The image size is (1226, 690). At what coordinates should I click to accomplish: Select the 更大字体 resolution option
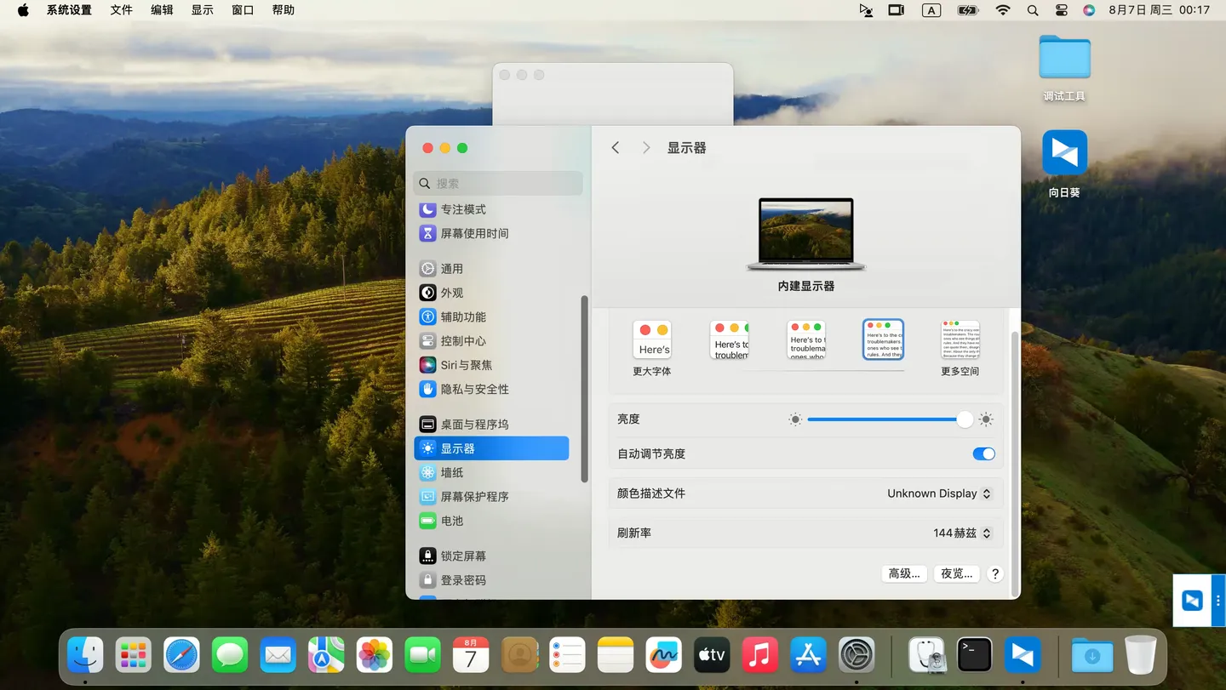[652, 340]
